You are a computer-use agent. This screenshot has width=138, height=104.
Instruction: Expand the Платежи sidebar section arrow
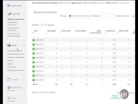[x=24, y=80]
